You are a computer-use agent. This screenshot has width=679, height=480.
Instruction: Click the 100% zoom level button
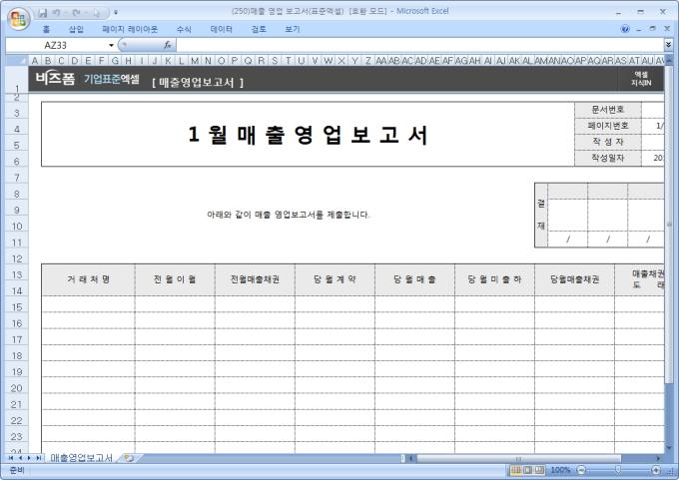pyautogui.click(x=560, y=470)
